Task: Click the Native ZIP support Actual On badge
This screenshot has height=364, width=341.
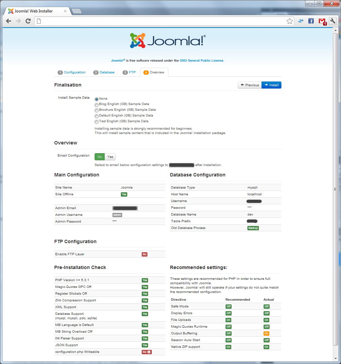Action: tap(267, 347)
